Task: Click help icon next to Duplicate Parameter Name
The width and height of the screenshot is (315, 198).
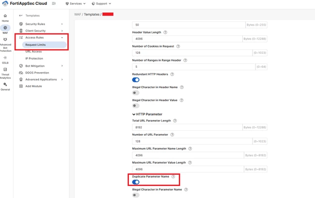Action: click(x=173, y=177)
